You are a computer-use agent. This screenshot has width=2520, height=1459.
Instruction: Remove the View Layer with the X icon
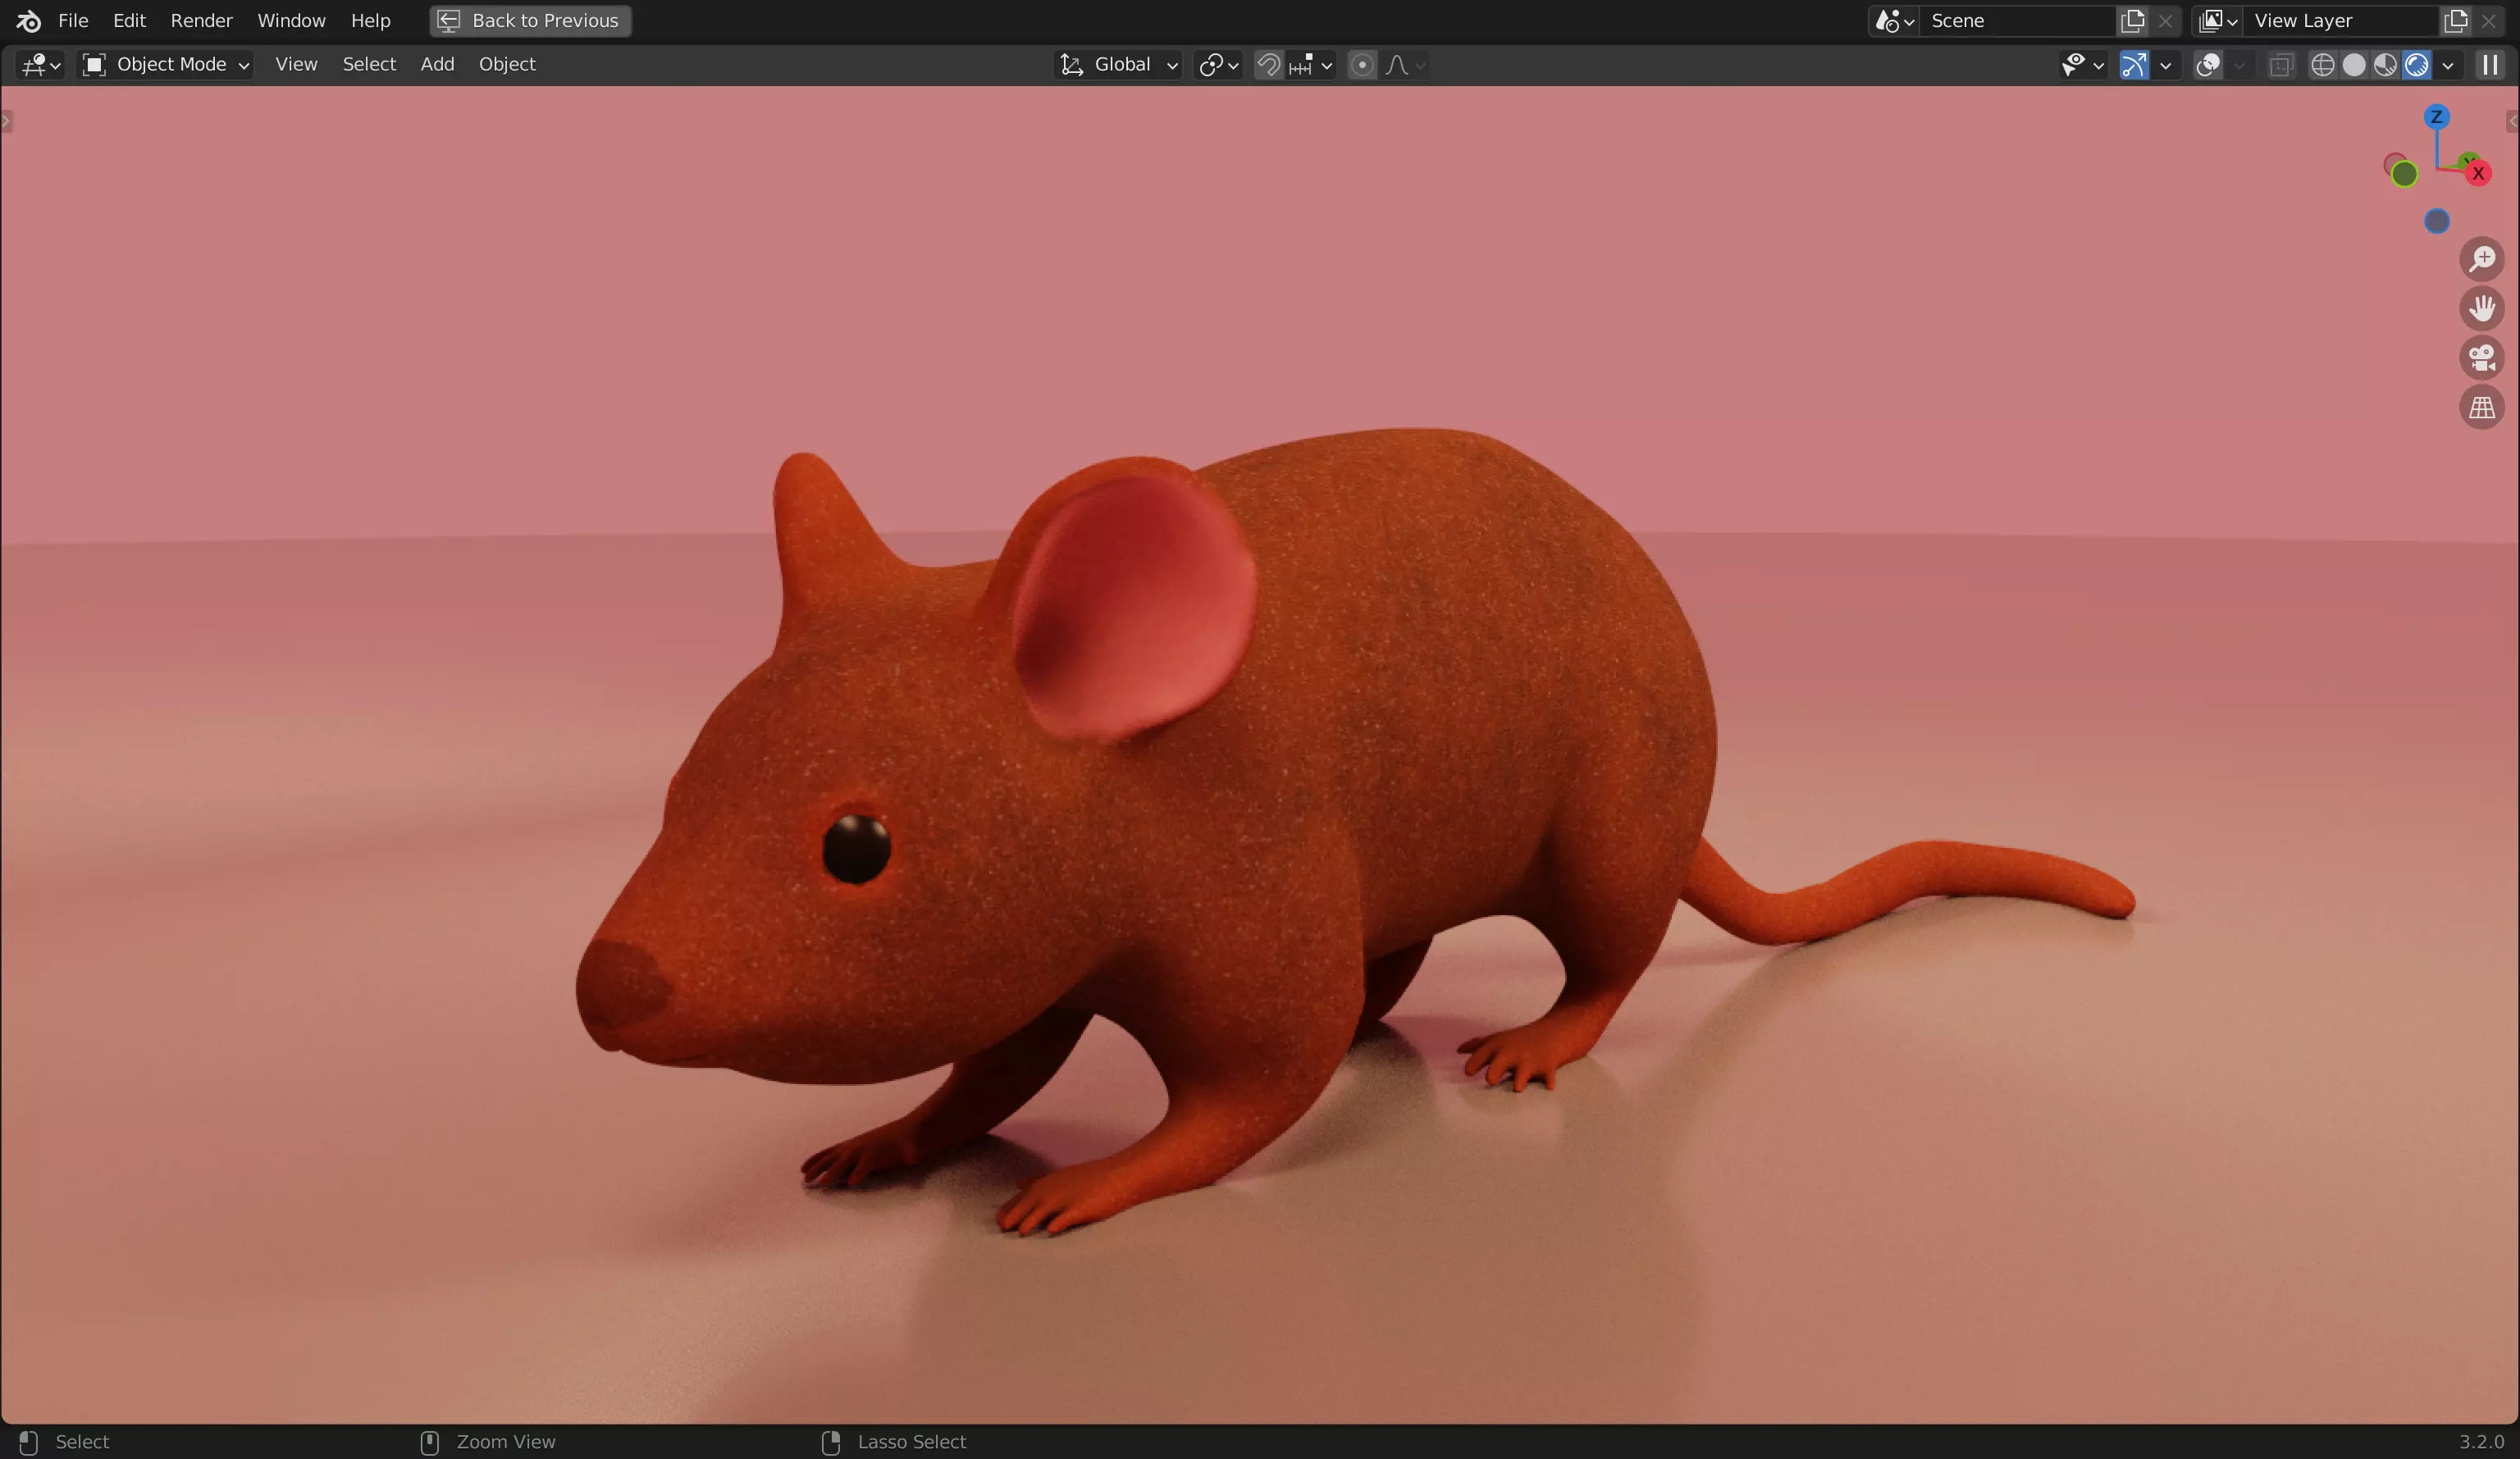tap(2488, 20)
